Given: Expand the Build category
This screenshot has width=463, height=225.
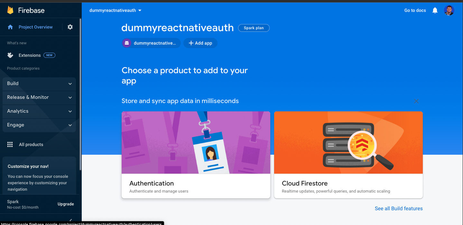Looking at the screenshot, I should tap(39, 83).
